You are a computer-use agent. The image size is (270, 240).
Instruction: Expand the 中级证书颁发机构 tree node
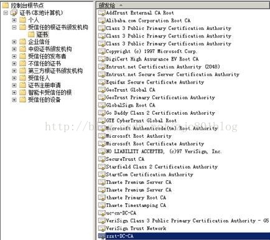click(x=14, y=49)
